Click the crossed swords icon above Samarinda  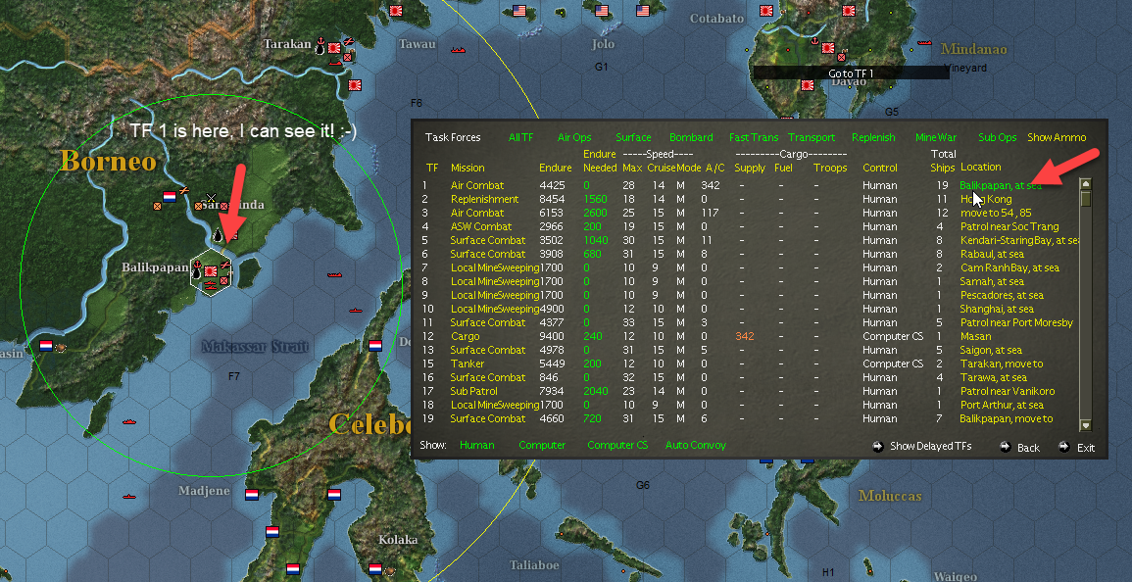pos(211,197)
